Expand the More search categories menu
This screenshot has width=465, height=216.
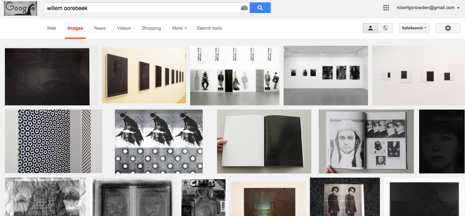(x=179, y=28)
